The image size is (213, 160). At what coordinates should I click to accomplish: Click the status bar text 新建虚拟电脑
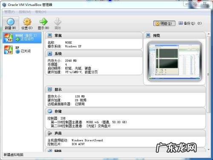(x=14, y=154)
